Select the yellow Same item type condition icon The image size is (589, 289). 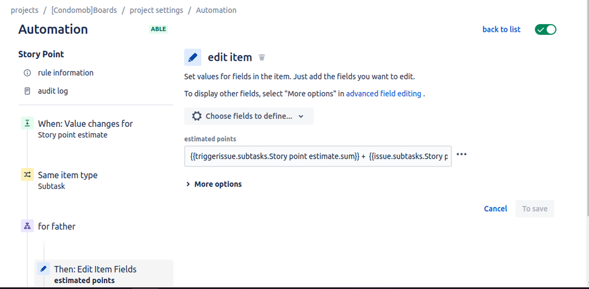click(x=27, y=175)
